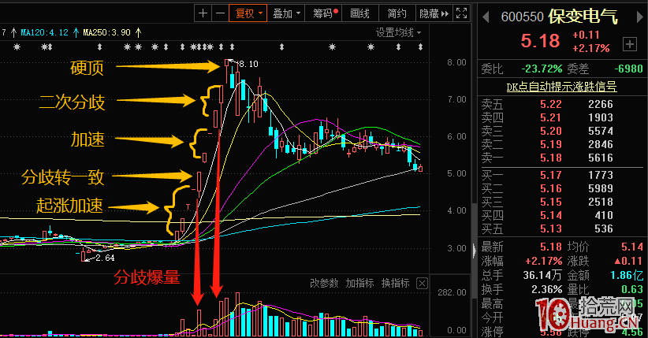Click 加指标 to add indicator
This screenshot has width=648, height=338.
click(360, 283)
